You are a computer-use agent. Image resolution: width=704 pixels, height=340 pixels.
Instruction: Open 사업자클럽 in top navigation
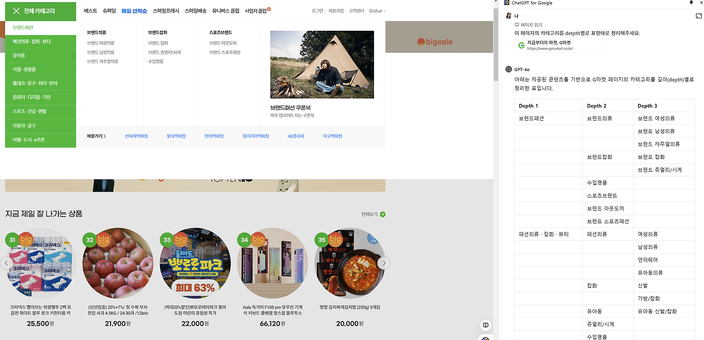(256, 10)
